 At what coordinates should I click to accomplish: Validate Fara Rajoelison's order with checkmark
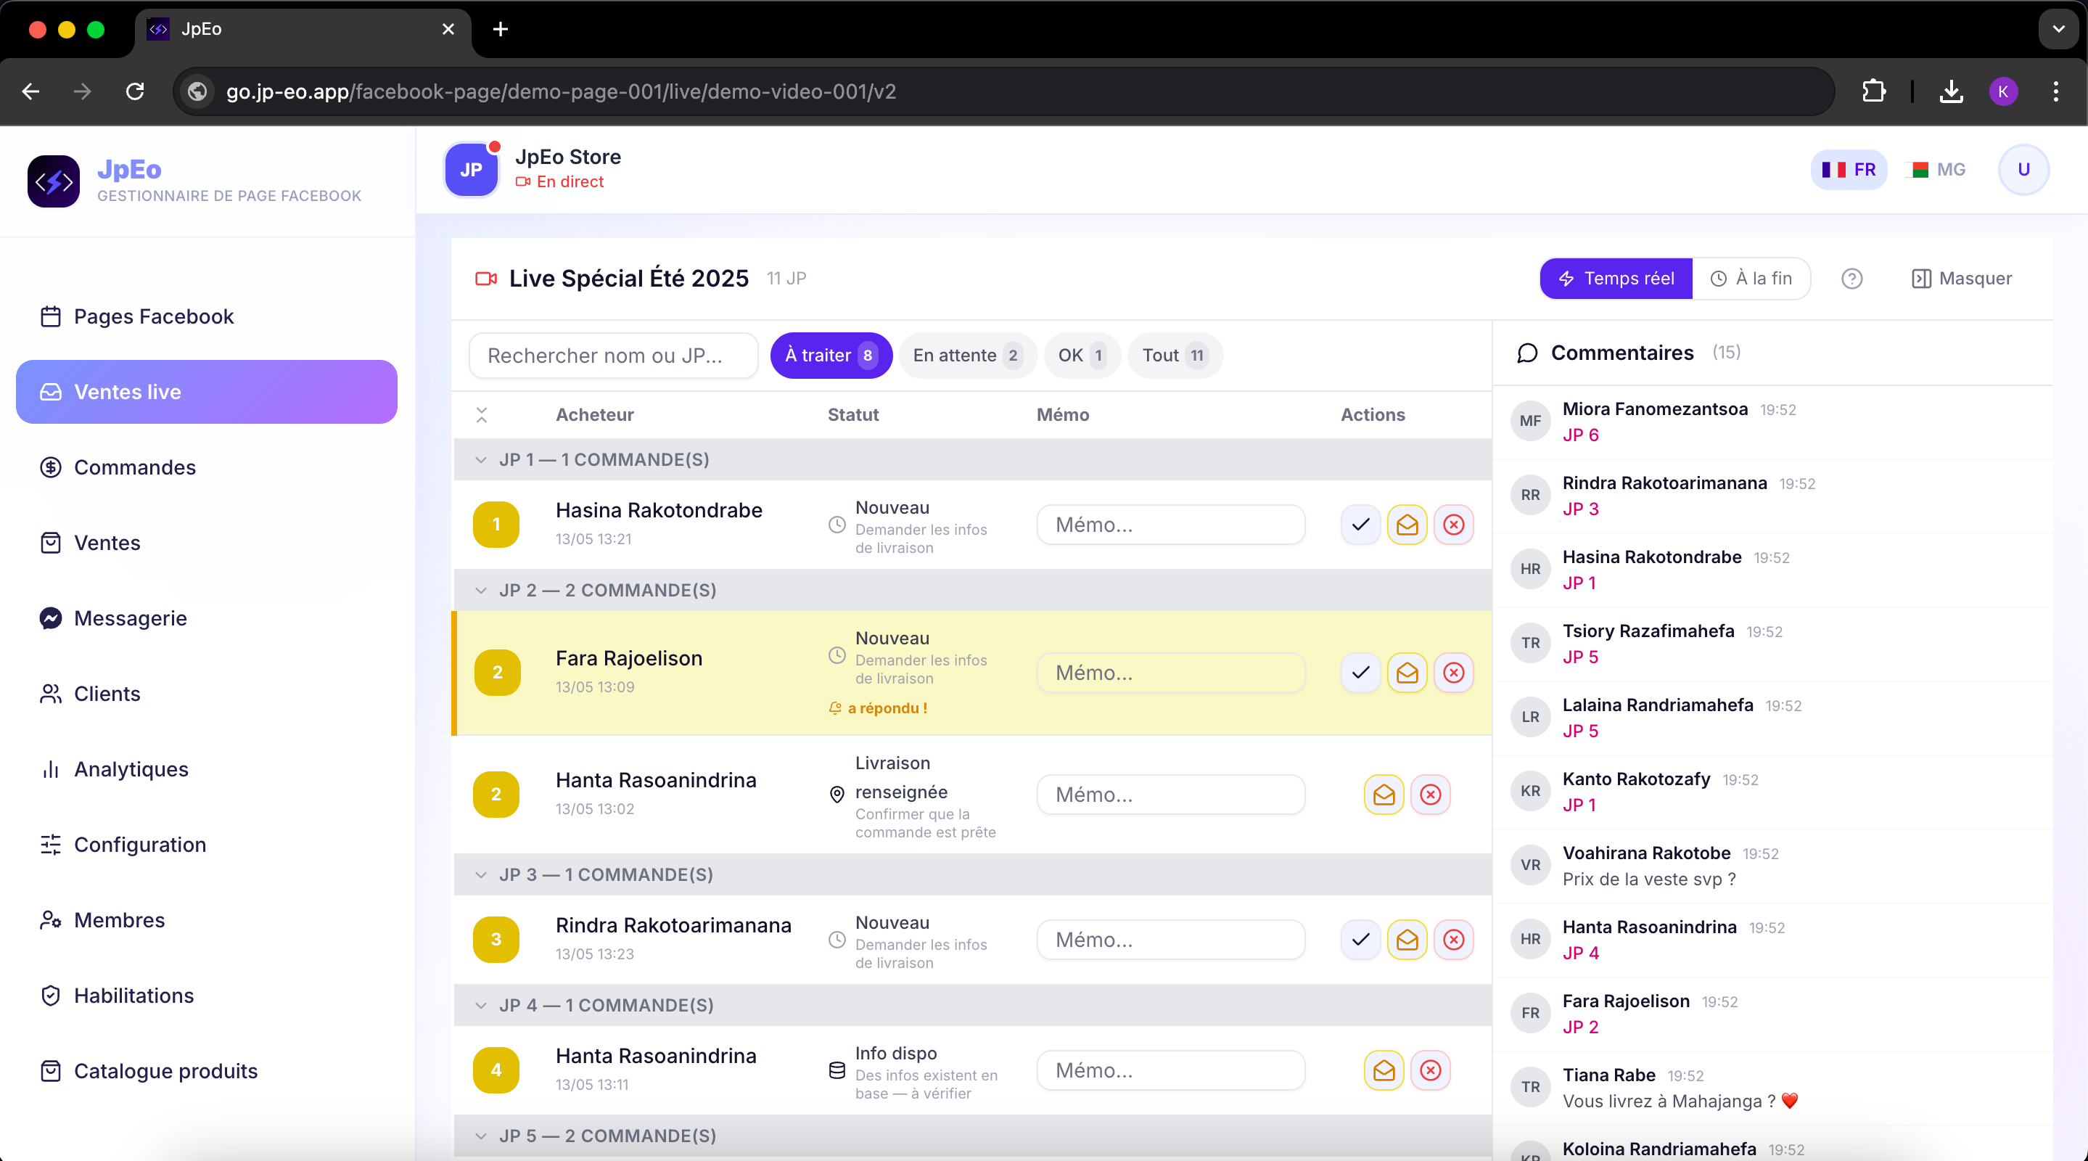[x=1360, y=672]
